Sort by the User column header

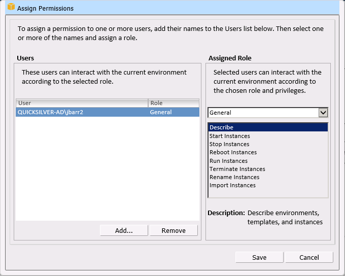click(82, 103)
